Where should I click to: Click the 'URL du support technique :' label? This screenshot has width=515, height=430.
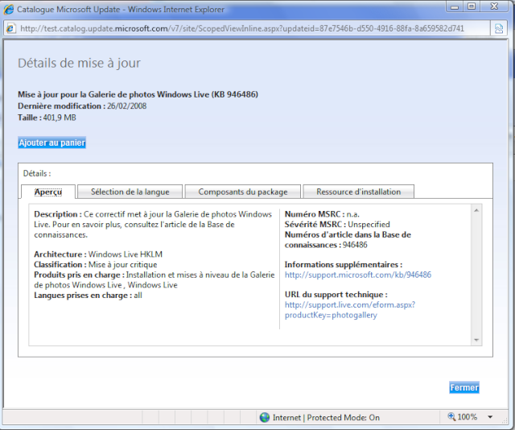tap(336, 295)
